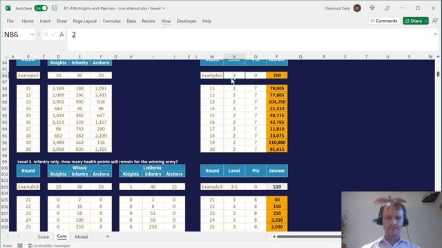This screenshot has width=442, height=248.
Task: Select column N header
Action: (x=234, y=56)
